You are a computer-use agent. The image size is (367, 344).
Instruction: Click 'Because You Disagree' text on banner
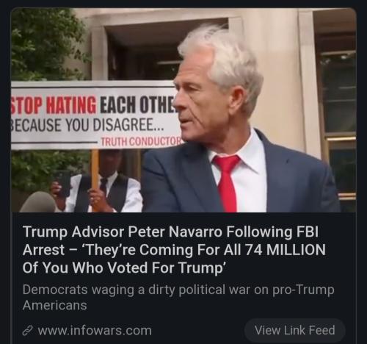tap(87, 125)
